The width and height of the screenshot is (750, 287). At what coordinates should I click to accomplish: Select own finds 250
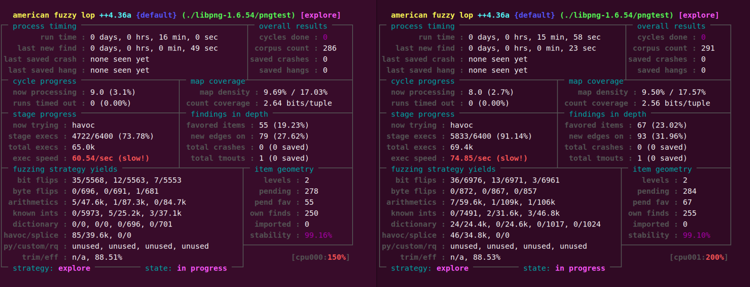coord(311,213)
